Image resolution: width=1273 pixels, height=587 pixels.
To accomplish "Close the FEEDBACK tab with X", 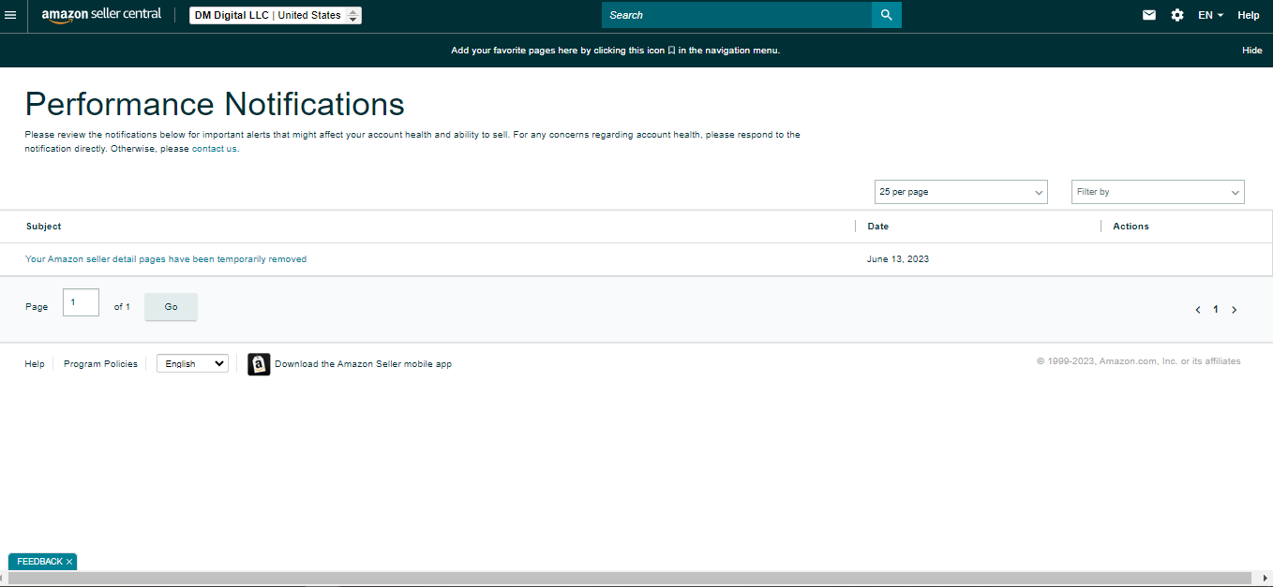I will (69, 562).
